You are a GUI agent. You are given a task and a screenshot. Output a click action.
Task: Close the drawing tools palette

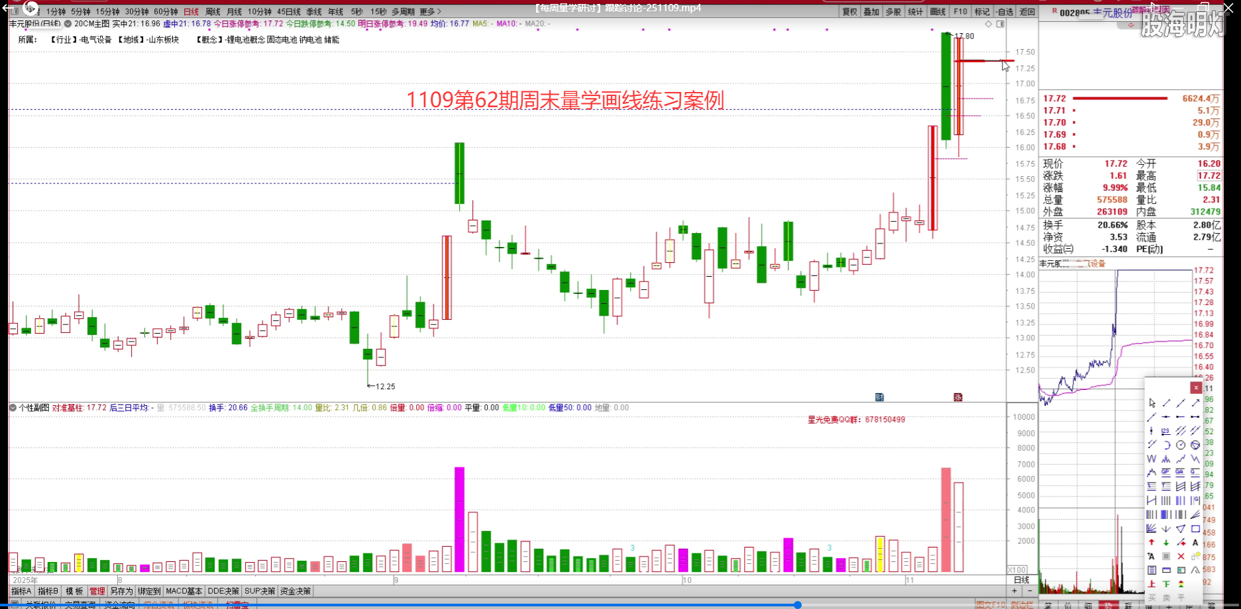1196,387
